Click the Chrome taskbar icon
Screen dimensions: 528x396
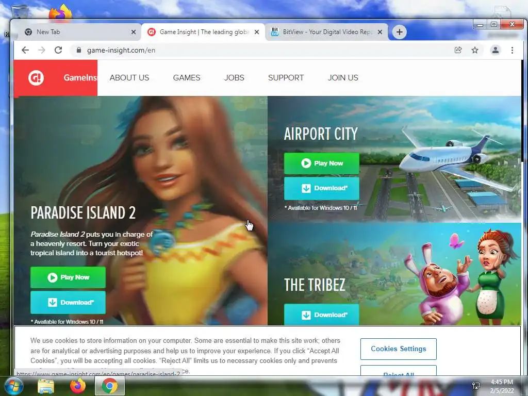click(x=110, y=386)
